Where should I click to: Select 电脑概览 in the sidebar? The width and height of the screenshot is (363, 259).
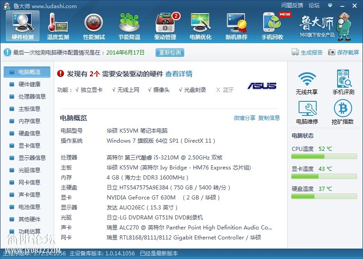[x=27, y=72]
